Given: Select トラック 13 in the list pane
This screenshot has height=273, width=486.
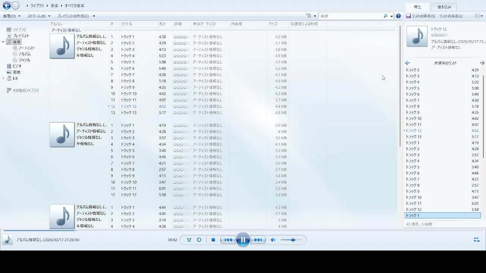Looking at the screenshot, I should [x=442, y=136].
